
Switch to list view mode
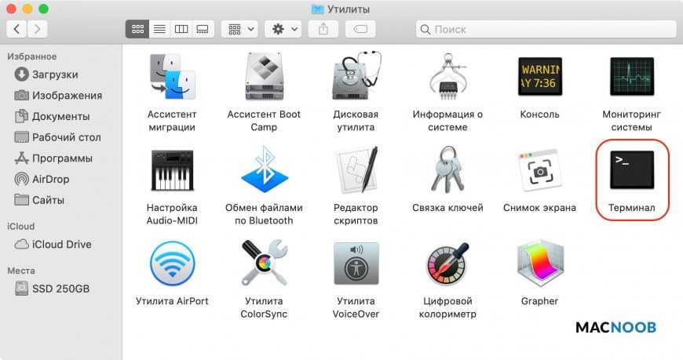click(x=159, y=29)
